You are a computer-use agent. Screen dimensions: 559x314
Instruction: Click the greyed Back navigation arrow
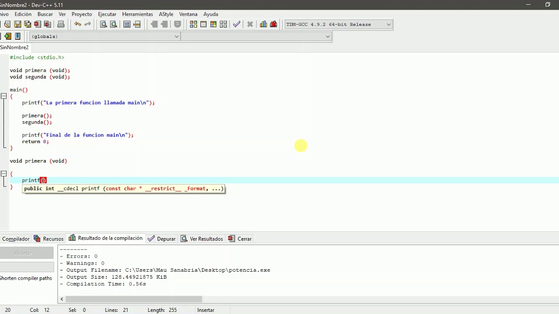click(154, 24)
